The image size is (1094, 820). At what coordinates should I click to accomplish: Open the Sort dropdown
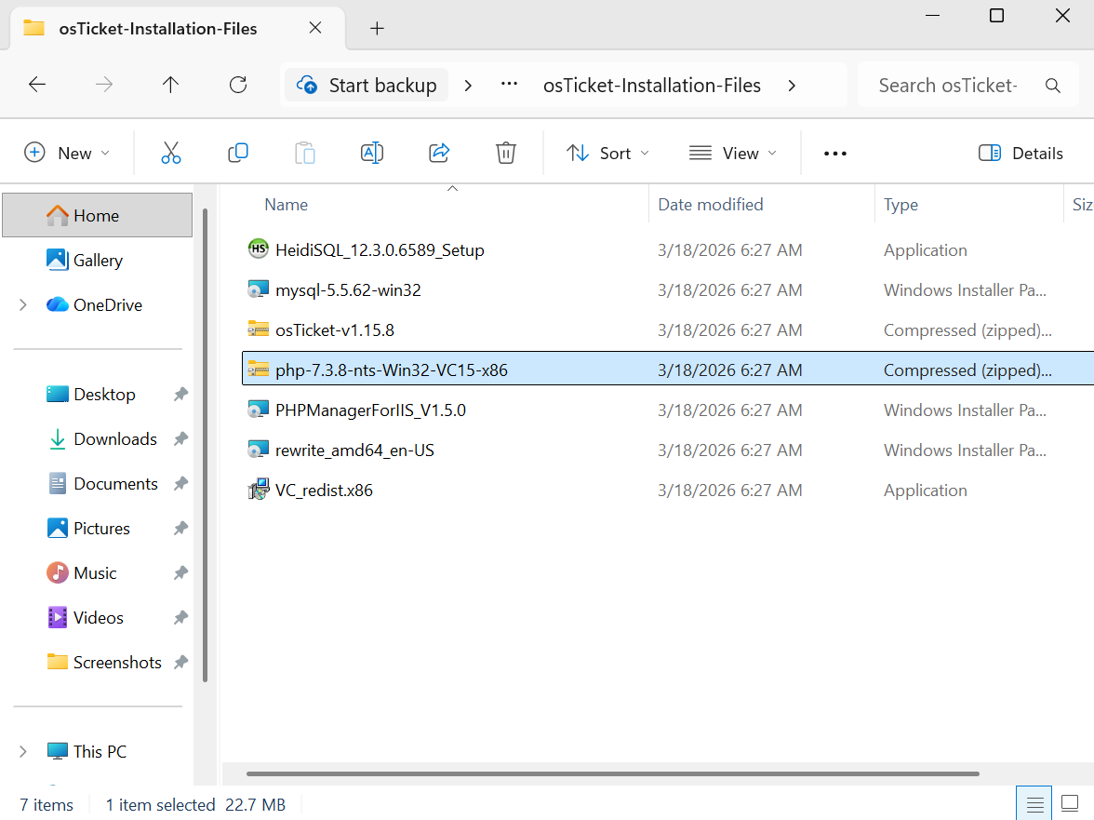[607, 153]
